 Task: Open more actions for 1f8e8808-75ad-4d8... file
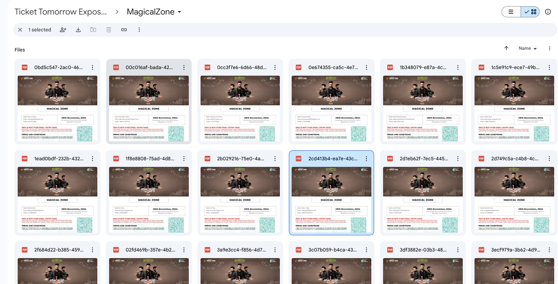[184, 159]
